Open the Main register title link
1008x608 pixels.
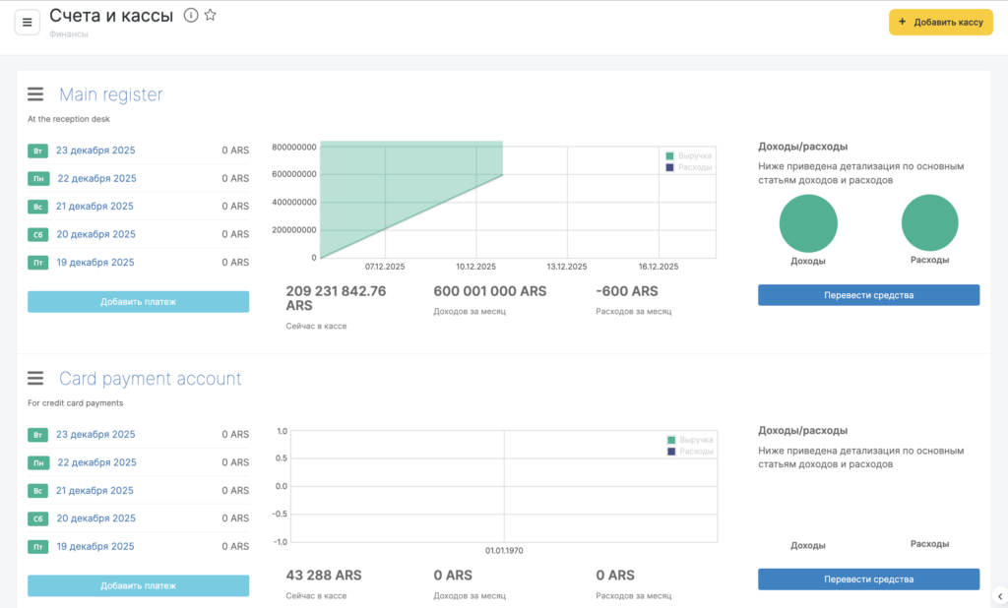110,94
